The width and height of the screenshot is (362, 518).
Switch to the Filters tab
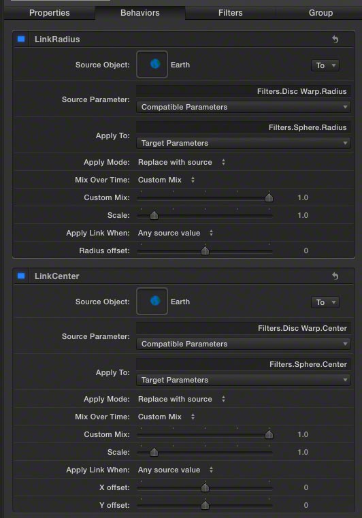click(x=230, y=13)
